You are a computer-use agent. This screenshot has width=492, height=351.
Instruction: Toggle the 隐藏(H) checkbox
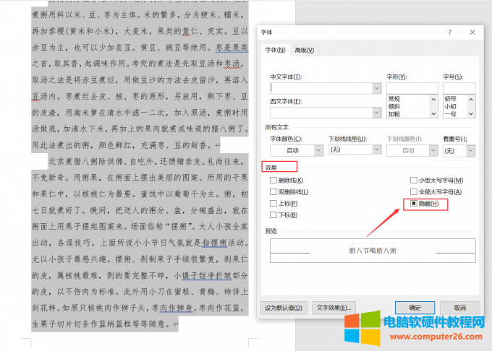click(413, 204)
